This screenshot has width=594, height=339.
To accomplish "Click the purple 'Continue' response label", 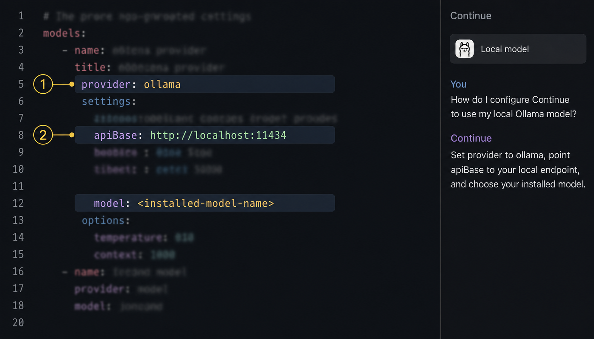I will point(471,138).
